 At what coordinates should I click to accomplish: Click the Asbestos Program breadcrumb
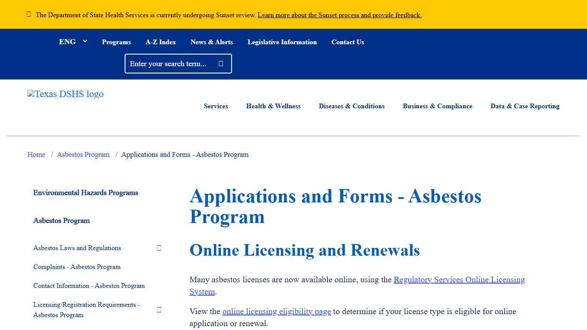(x=83, y=154)
